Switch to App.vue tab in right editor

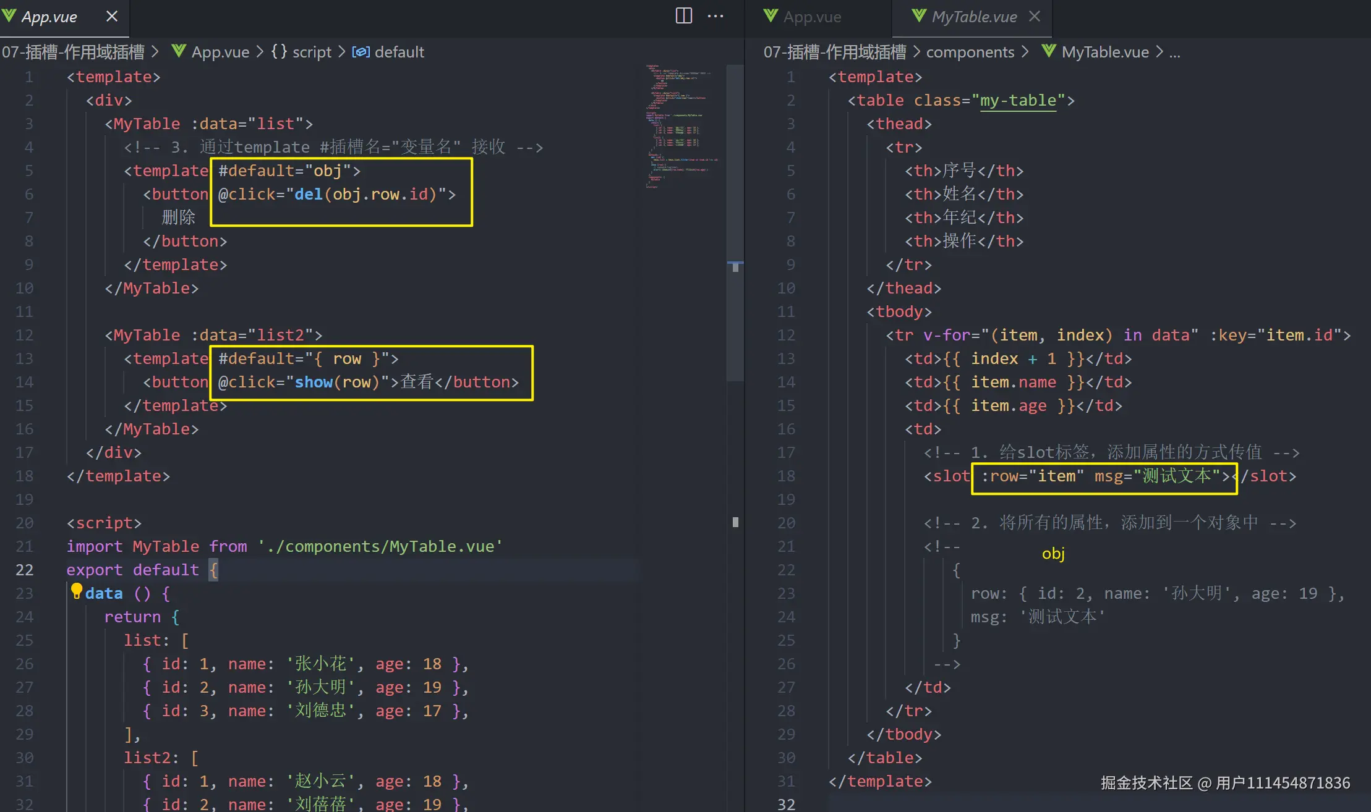tap(811, 17)
